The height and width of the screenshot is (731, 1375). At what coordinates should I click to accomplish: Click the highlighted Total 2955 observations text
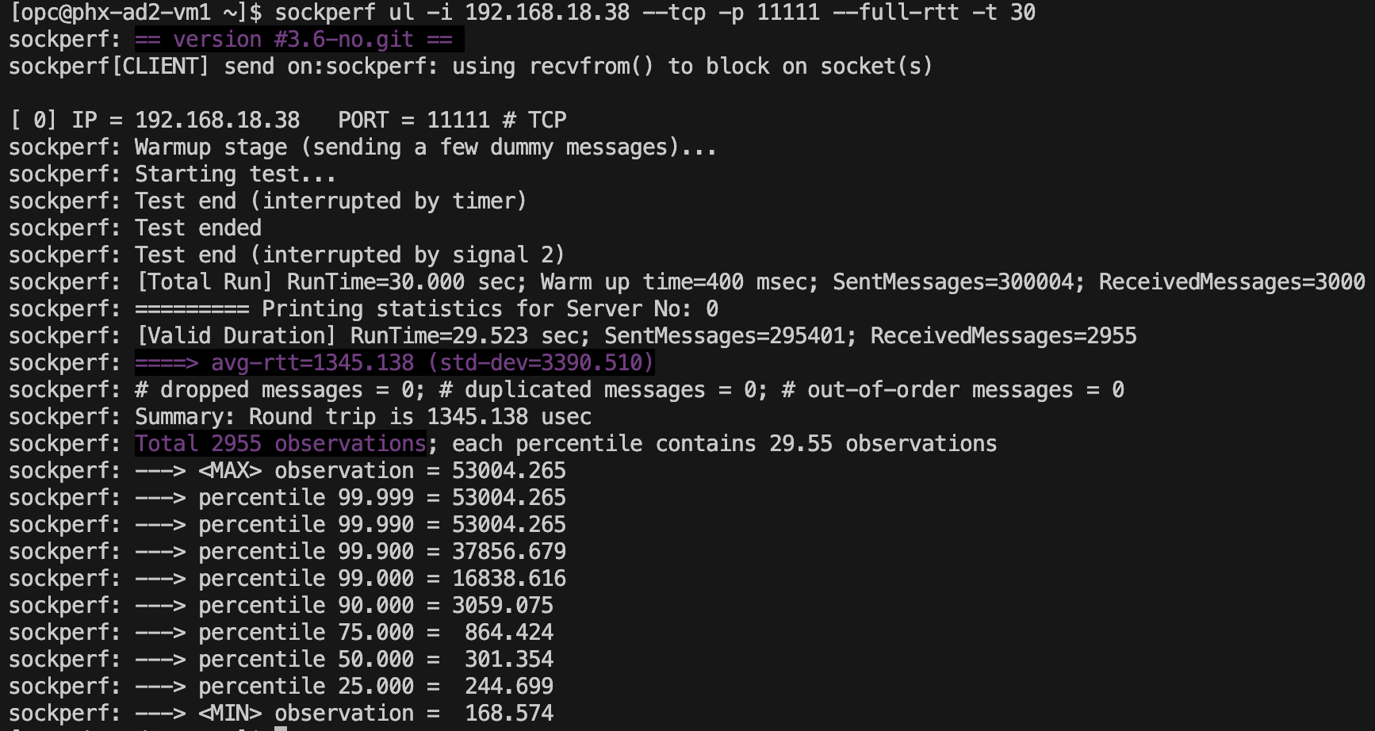(281, 444)
